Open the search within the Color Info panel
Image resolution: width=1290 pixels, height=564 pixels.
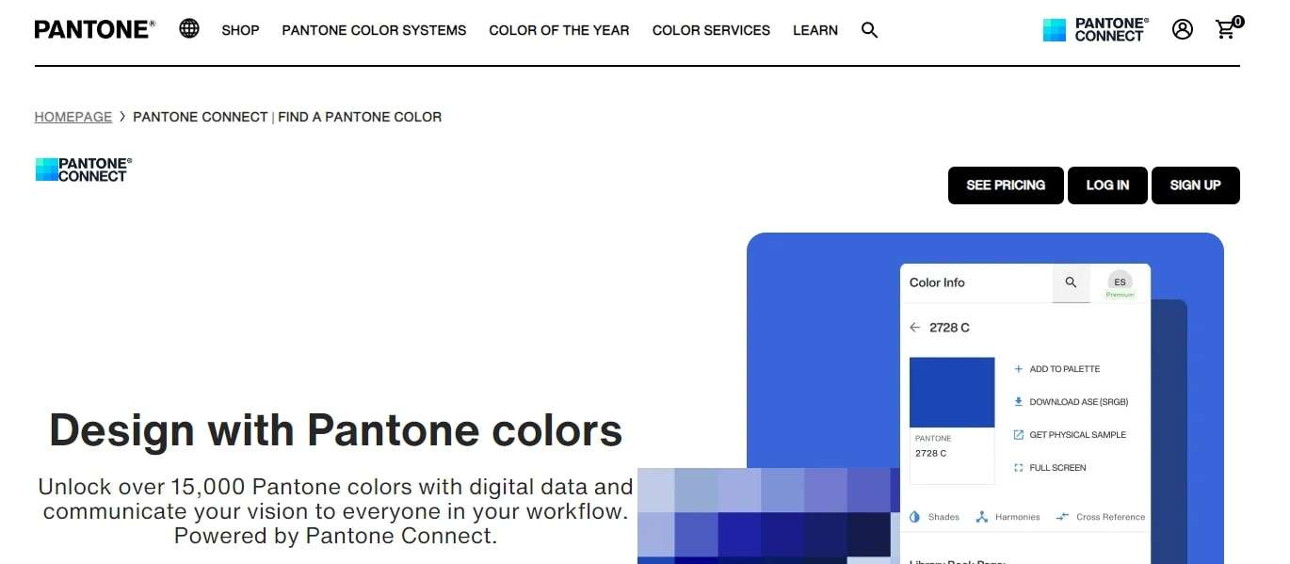point(1071,282)
